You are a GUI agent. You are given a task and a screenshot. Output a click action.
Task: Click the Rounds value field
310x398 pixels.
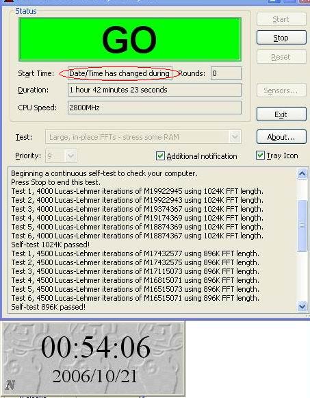click(x=226, y=73)
